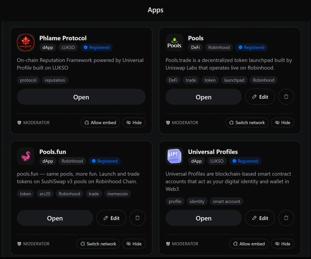Click the profile tag
311x259 pixels.
[x=175, y=202]
